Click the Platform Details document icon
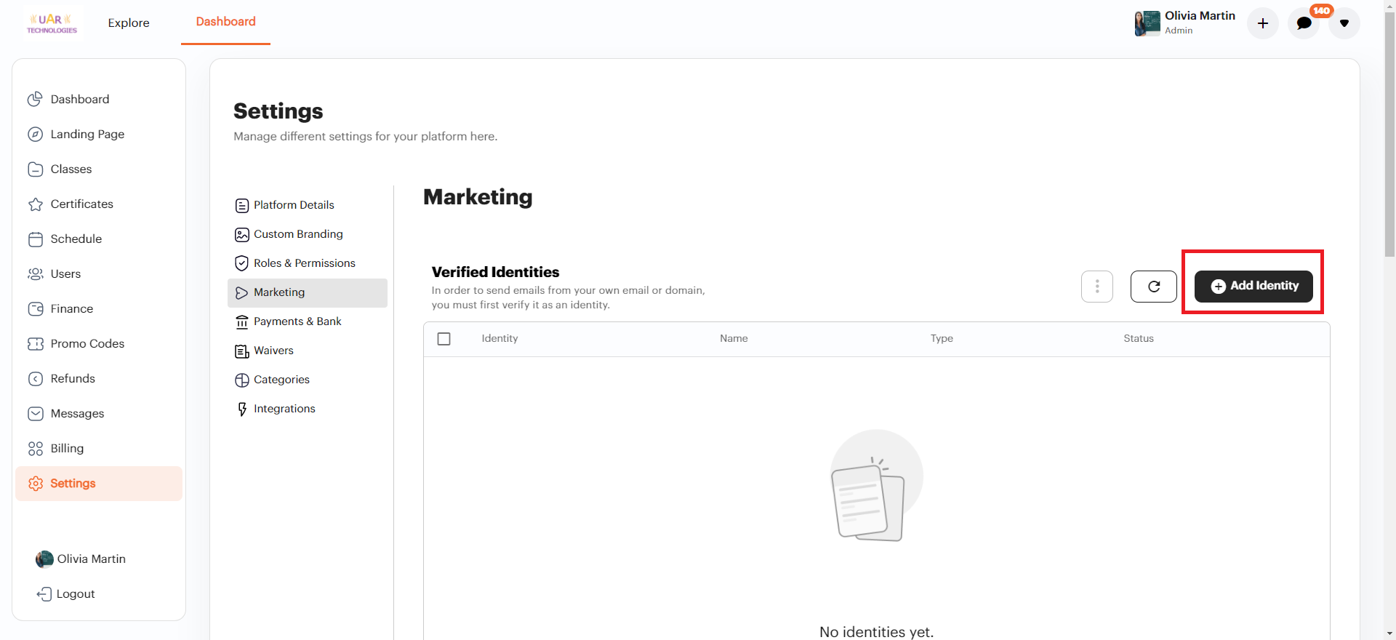1396x640 pixels. tap(242, 206)
